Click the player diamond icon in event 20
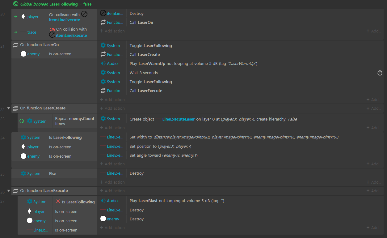 pos(23,17)
